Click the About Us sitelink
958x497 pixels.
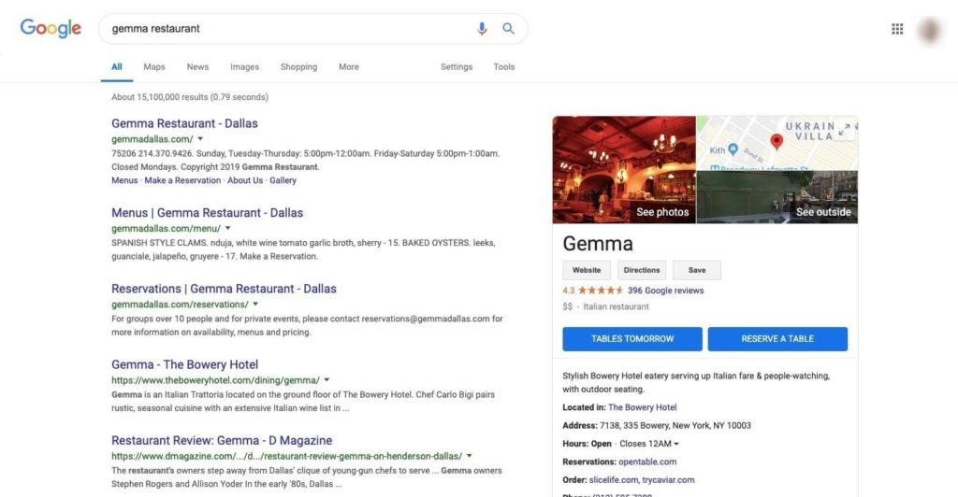[245, 180]
